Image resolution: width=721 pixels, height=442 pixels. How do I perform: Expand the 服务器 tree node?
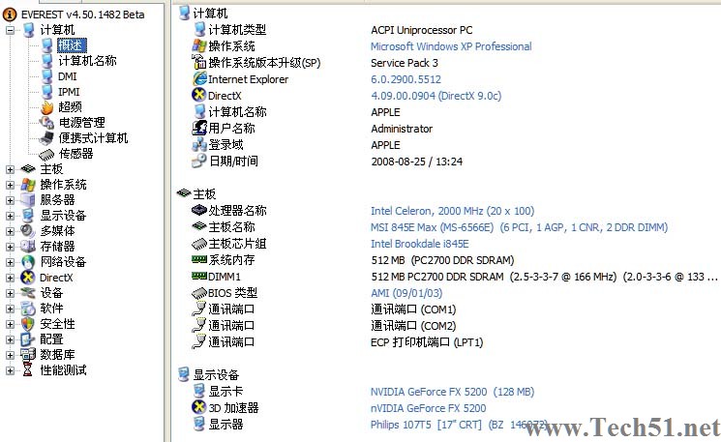click(10, 200)
